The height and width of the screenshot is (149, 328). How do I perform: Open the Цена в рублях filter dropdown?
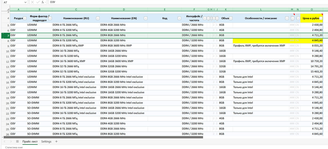(321, 18)
